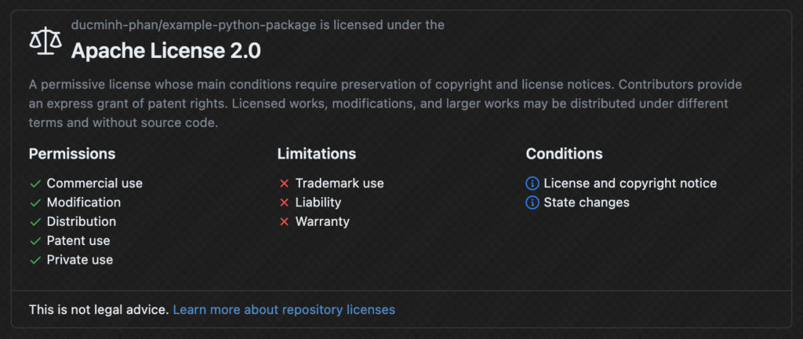Click the Limitations heading
The width and height of the screenshot is (803, 339).
[x=317, y=154]
